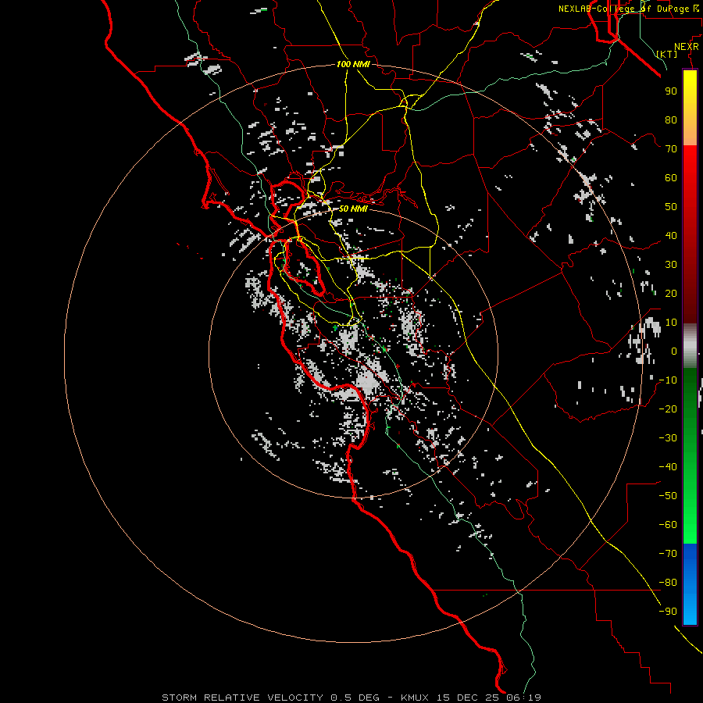Select the -30 value on velocity scale
This screenshot has height=703, width=703.
click(x=668, y=438)
